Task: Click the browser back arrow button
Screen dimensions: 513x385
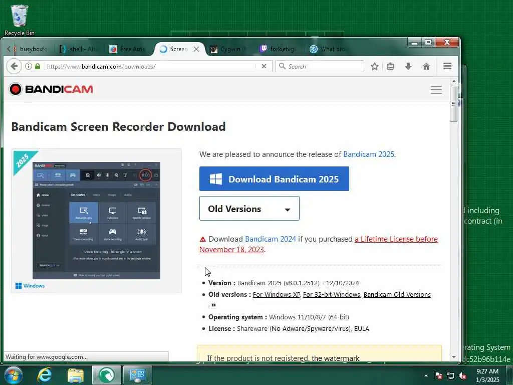Action: pyautogui.click(x=14, y=67)
